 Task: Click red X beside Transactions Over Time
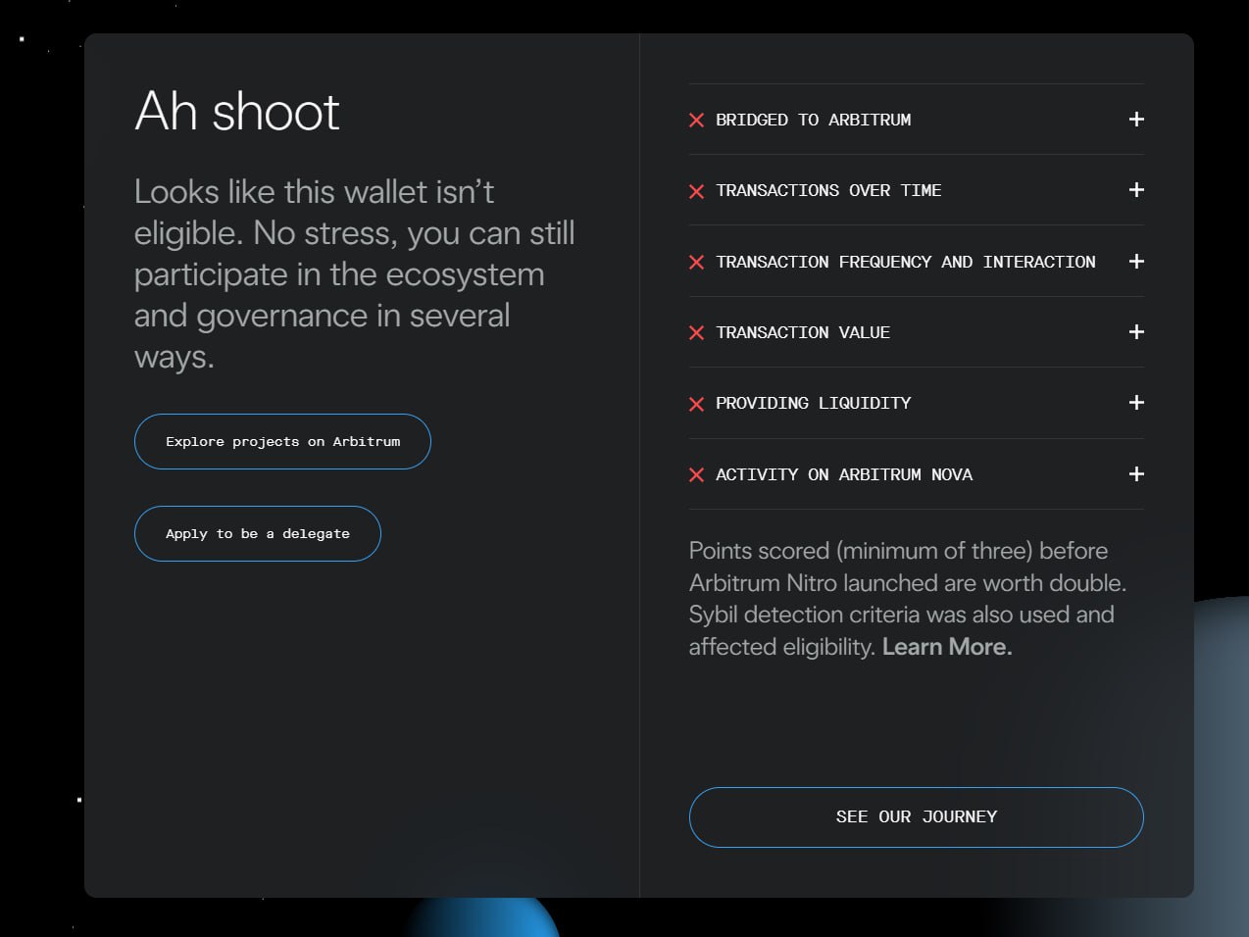pyautogui.click(x=696, y=191)
